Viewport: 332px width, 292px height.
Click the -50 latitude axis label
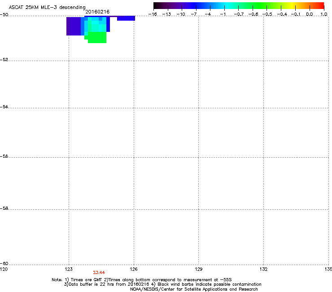click(x=4, y=14)
